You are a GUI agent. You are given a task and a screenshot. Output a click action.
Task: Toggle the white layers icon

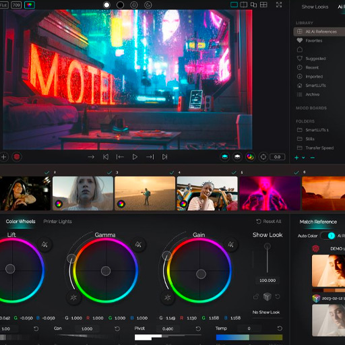(237, 157)
